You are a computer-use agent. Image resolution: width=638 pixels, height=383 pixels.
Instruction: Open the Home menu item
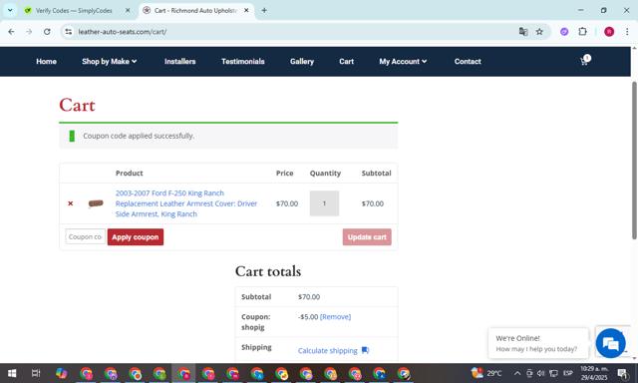tap(46, 62)
